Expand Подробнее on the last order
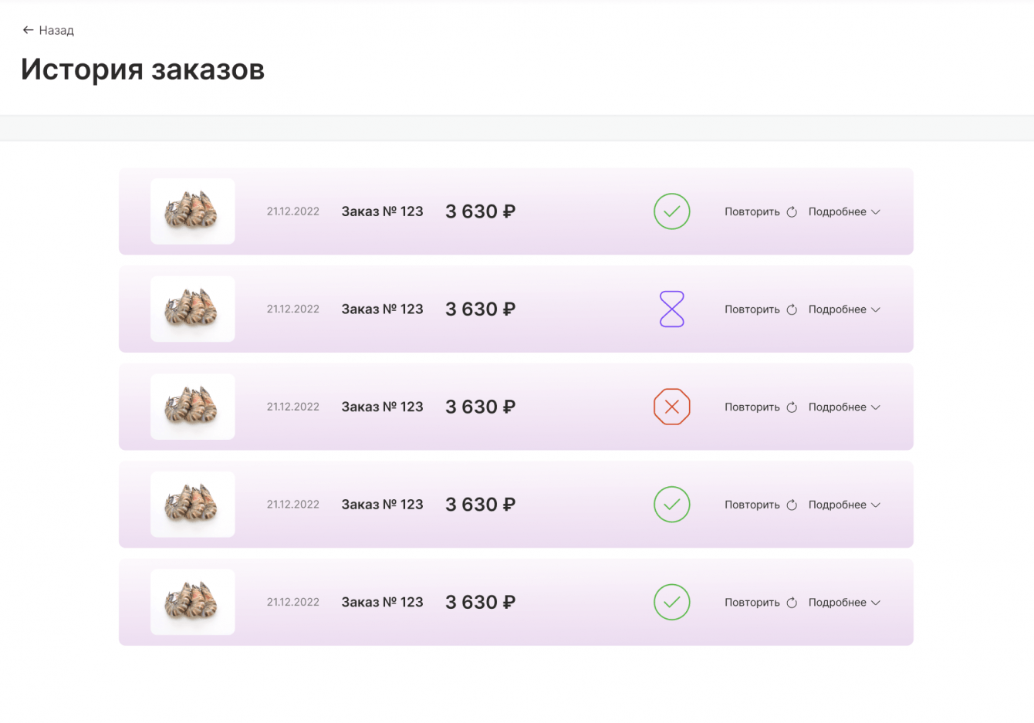 coord(844,602)
